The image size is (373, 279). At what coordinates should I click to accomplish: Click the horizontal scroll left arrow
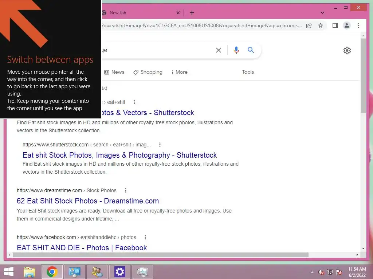tap(9, 255)
